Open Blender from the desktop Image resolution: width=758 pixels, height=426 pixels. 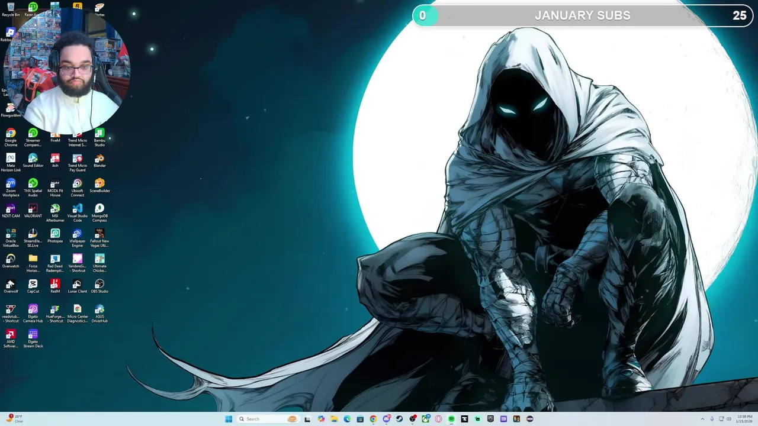(99, 160)
